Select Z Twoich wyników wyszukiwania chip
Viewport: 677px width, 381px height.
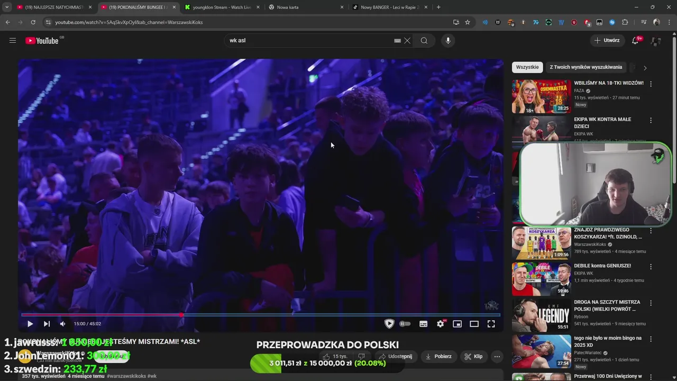pyautogui.click(x=586, y=67)
